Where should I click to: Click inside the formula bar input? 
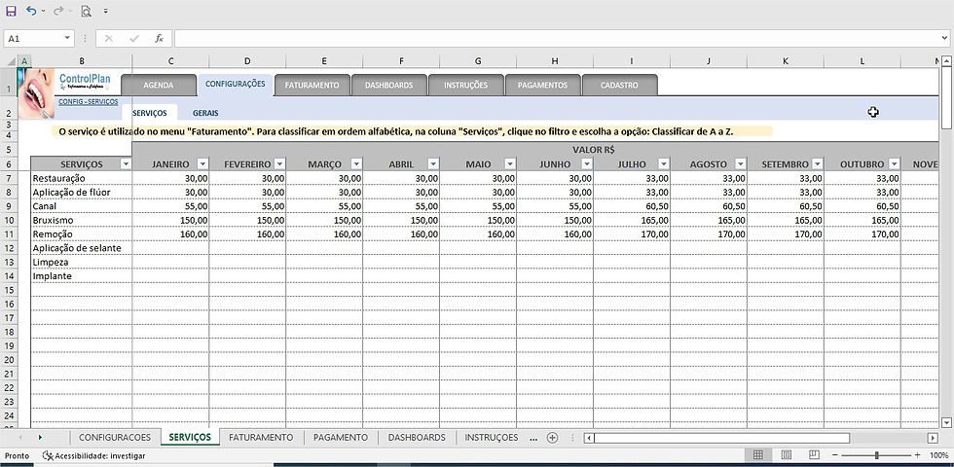point(557,38)
